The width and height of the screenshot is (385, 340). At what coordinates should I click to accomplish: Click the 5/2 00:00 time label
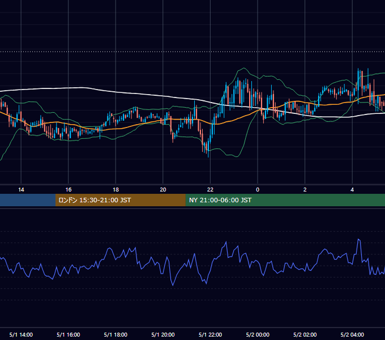tap(258, 334)
